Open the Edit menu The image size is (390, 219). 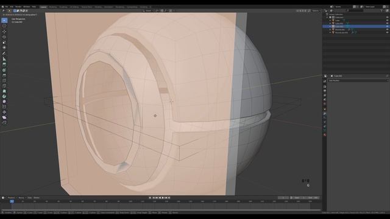click(12, 7)
